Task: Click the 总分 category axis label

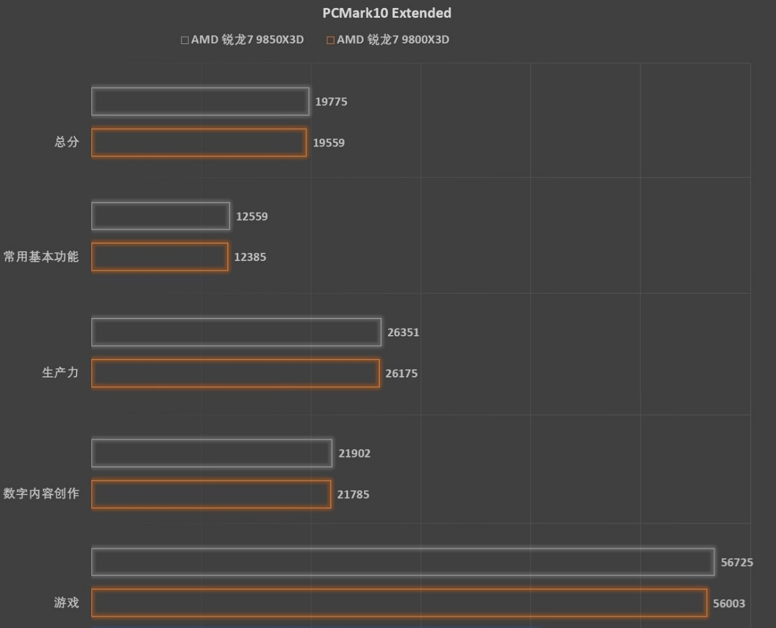Action: coord(67,142)
